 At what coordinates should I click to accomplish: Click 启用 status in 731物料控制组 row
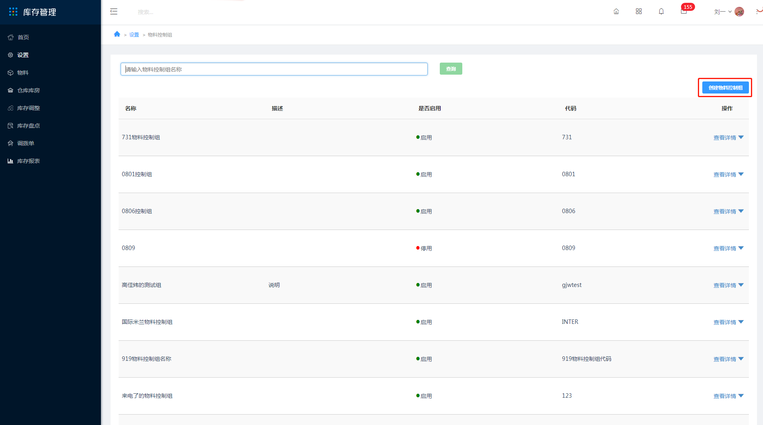424,138
